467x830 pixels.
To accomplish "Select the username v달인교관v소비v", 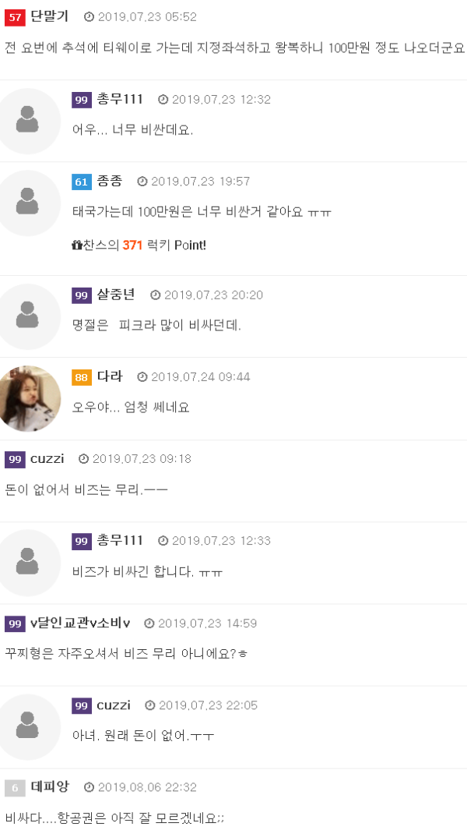I will pos(80,623).
